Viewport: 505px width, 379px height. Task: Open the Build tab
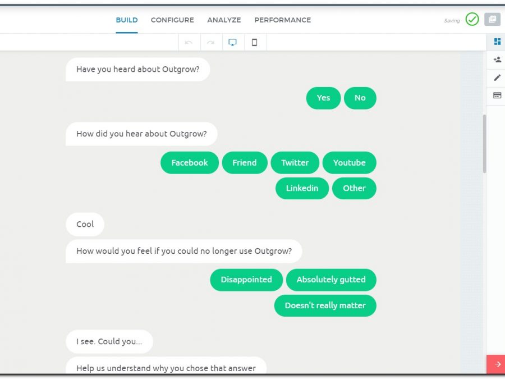[127, 20]
